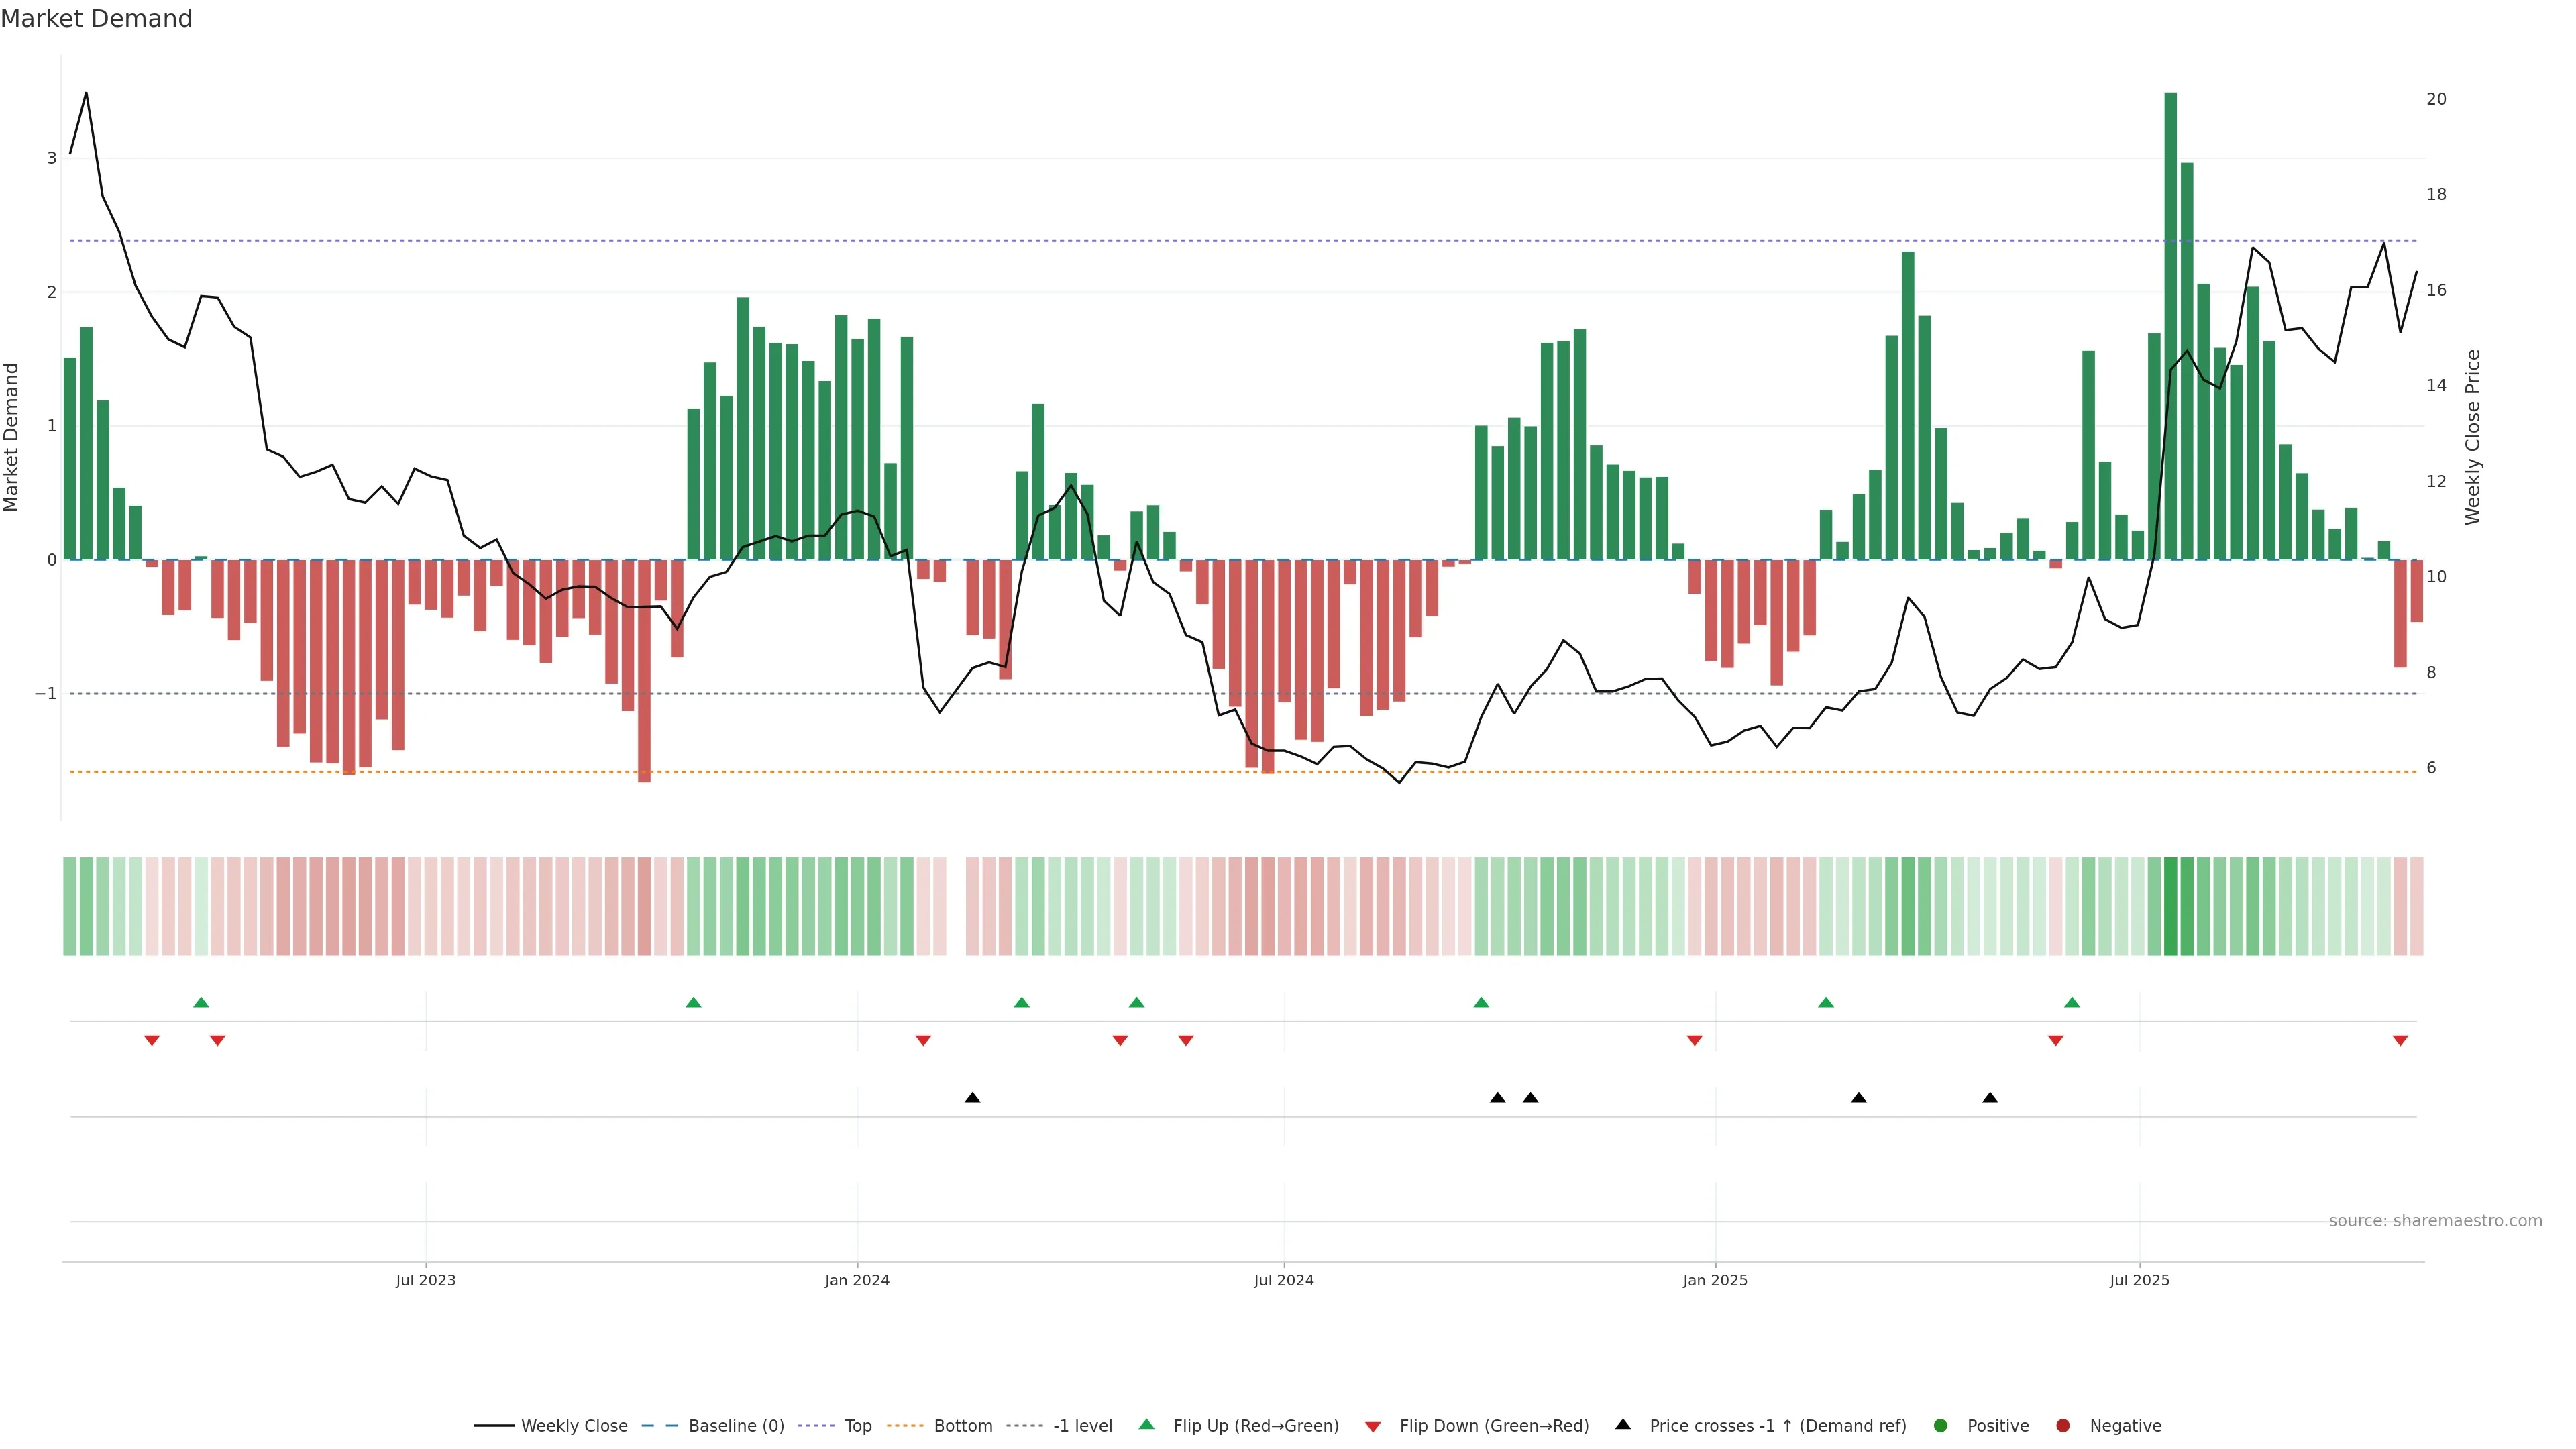Image resolution: width=2576 pixels, height=1449 pixels.
Task: Click the rightmost red Flip Down triangle marker
Action: point(2400,1041)
